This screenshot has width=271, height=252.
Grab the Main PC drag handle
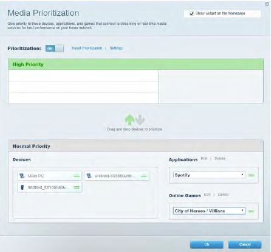click(77, 176)
